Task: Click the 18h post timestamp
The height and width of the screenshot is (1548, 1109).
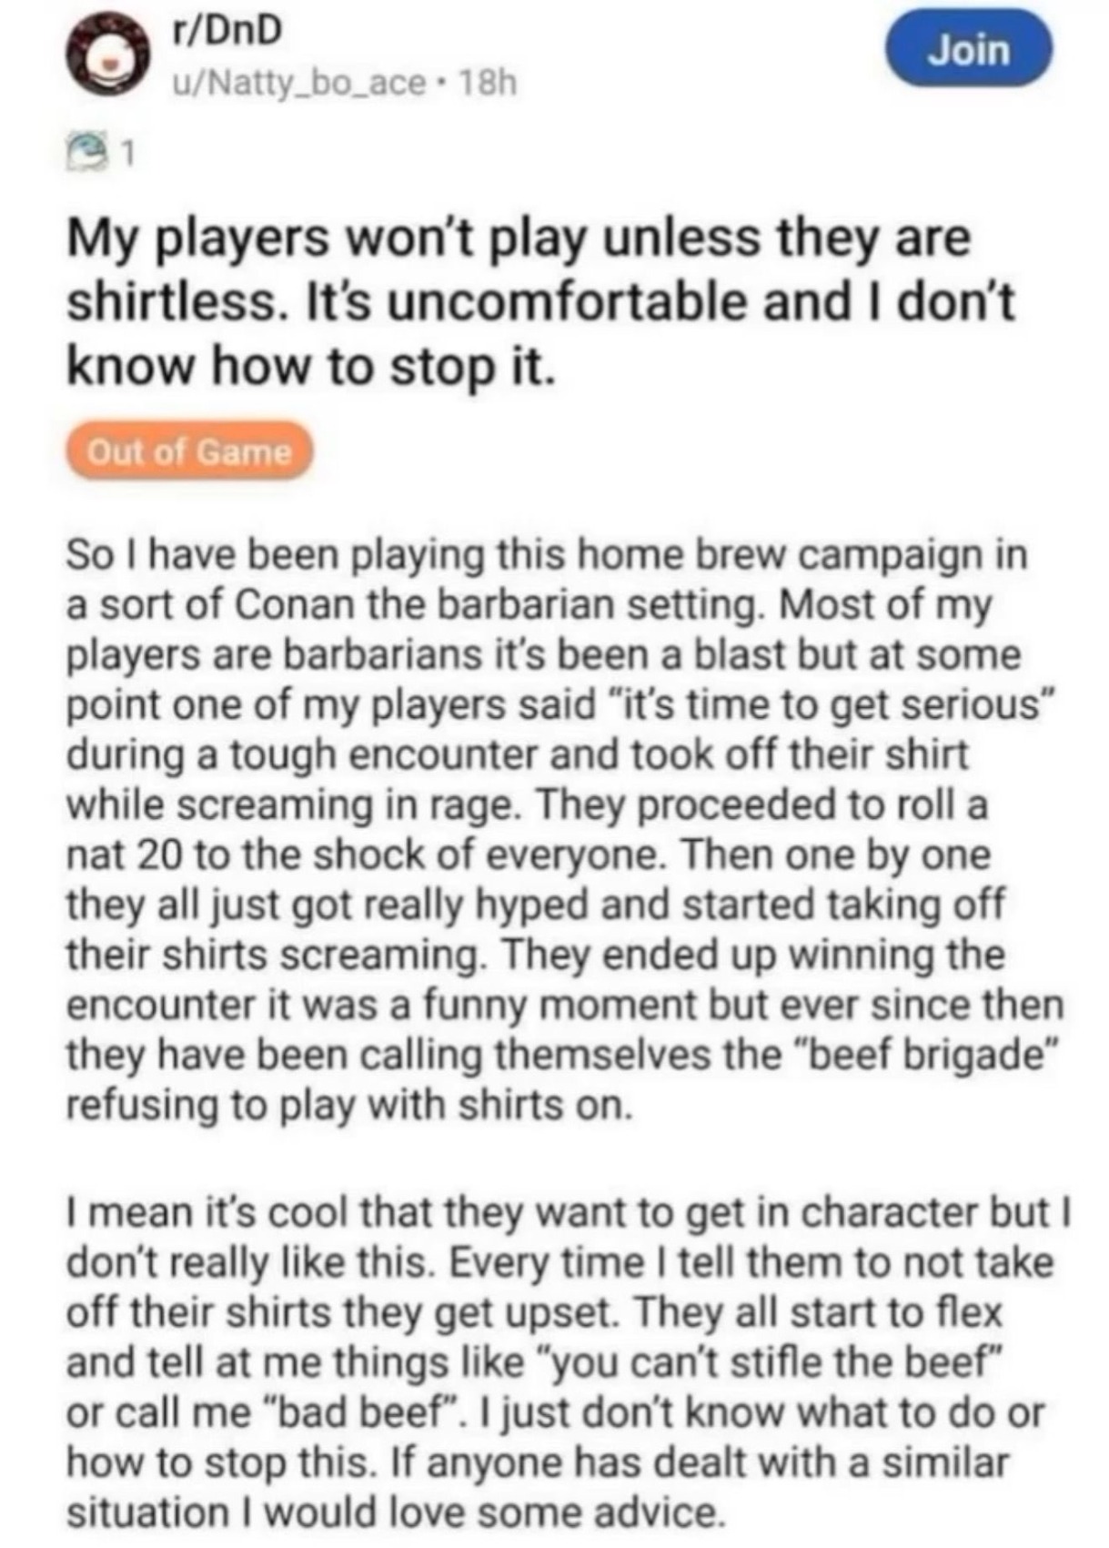Action: (x=489, y=84)
